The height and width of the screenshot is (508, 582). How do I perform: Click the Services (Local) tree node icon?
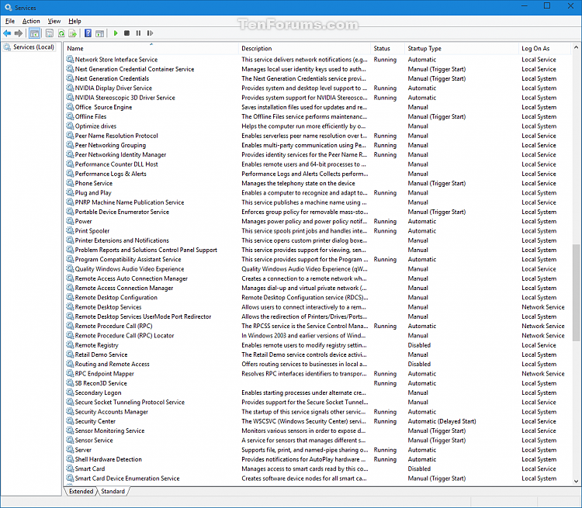pyautogui.click(x=8, y=47)
